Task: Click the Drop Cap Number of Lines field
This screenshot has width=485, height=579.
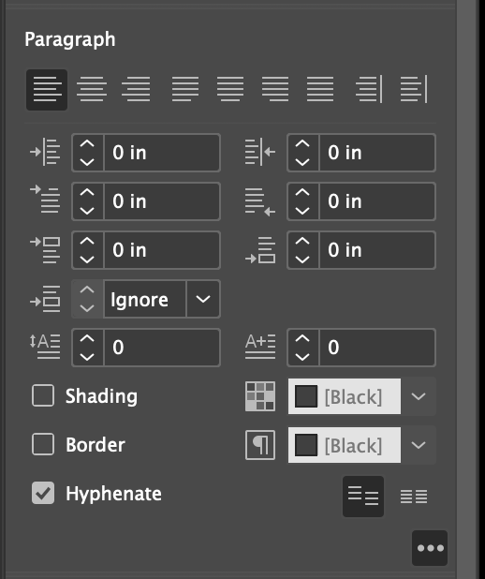Action: [x=162, y=348]
